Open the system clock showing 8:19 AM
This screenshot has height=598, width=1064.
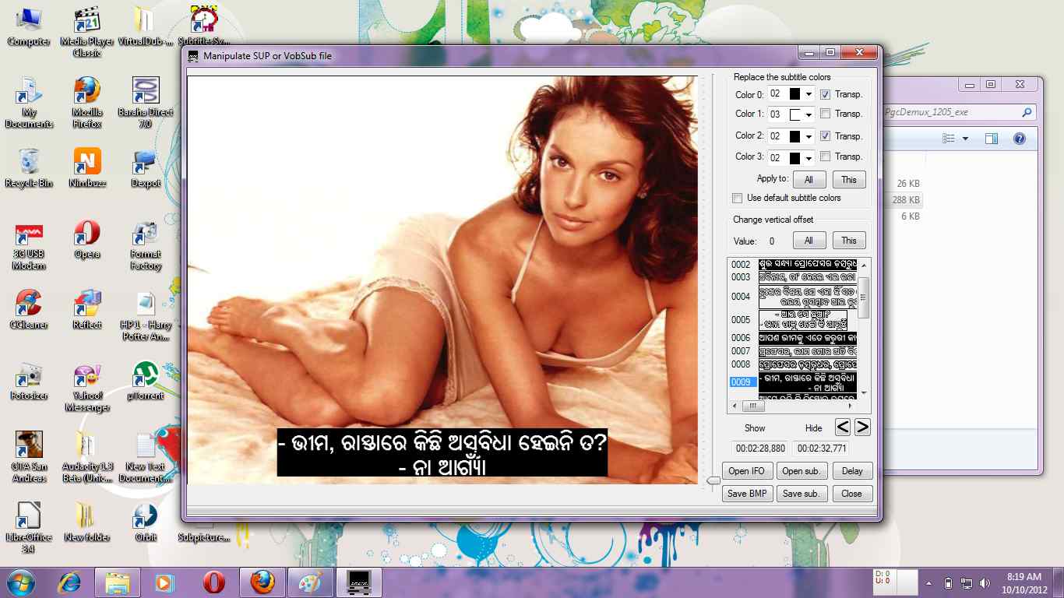pyautogui.click(x=1024, y=582)
